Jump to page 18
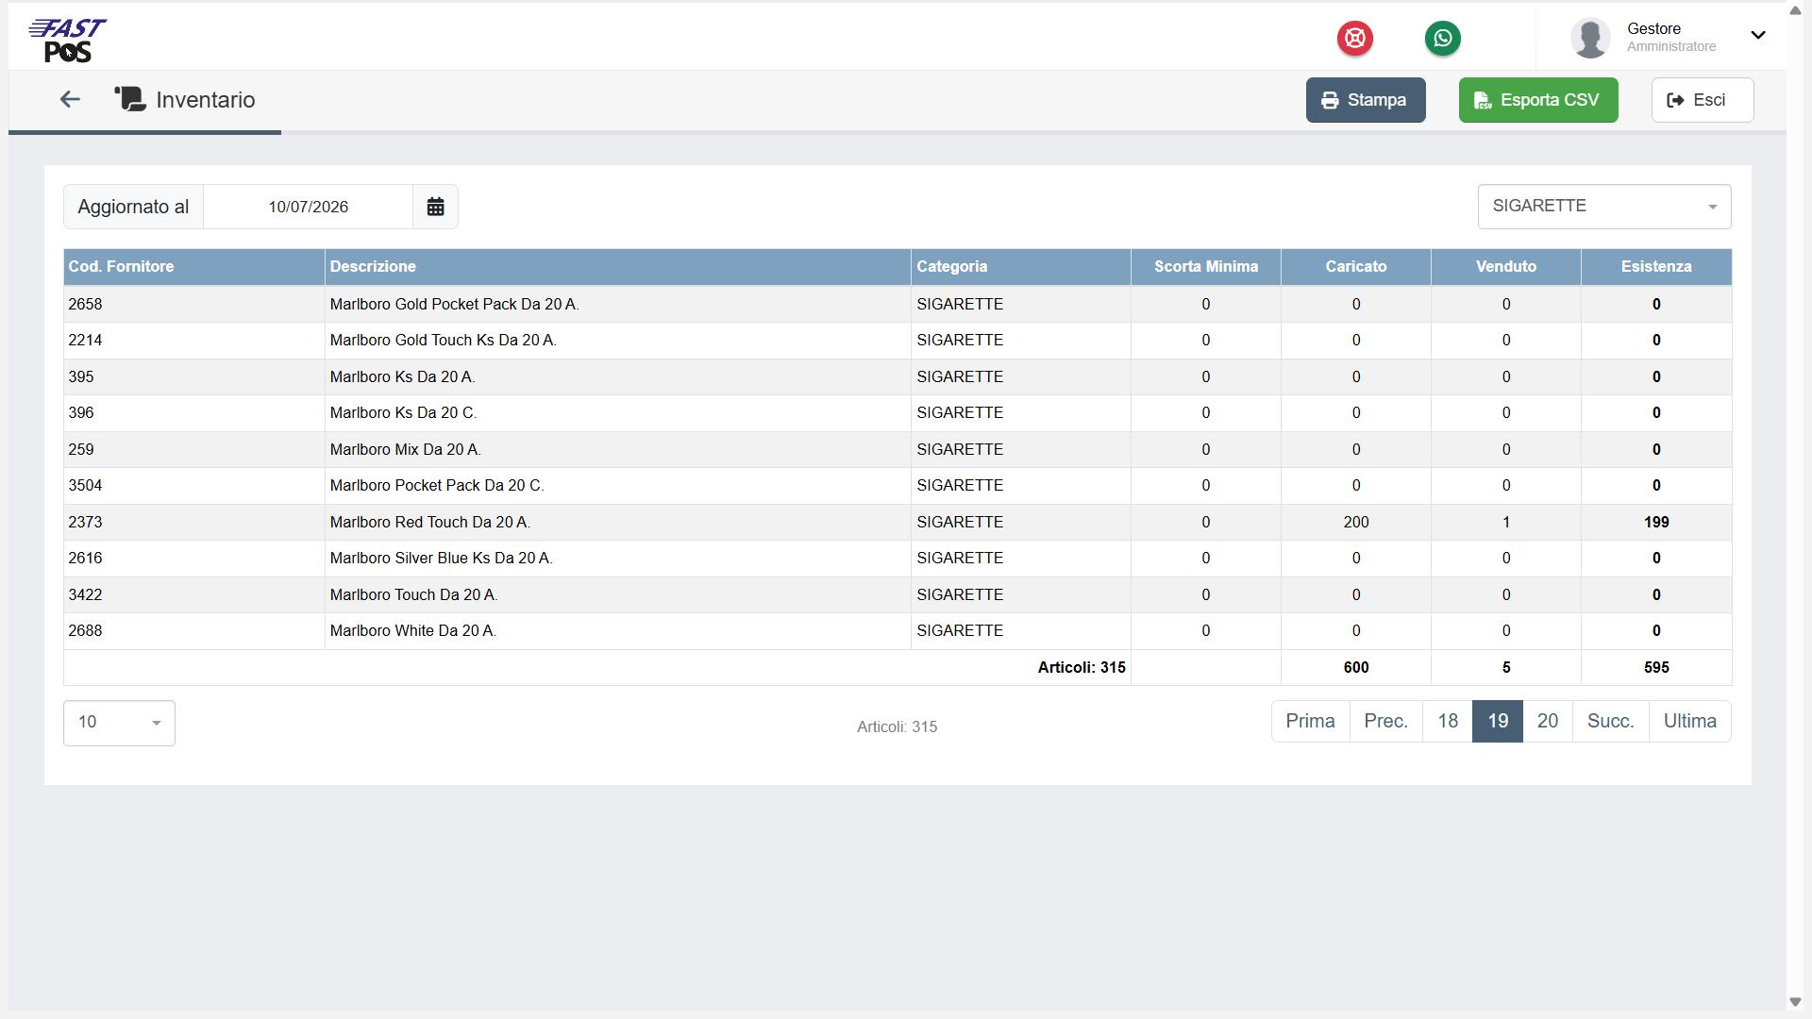The width and height of the screenshot is (1812, 1019). (1448, 722)
